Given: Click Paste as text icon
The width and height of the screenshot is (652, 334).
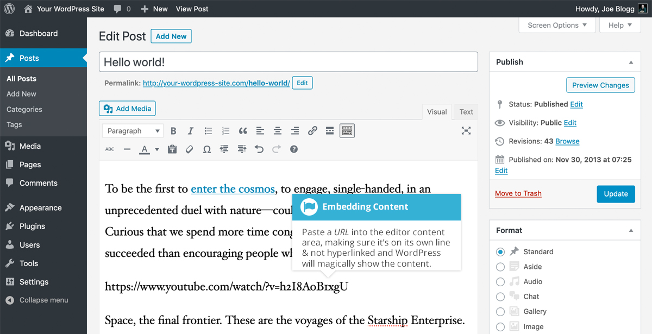Looking at the screenshot, I should tap(172, 149).
